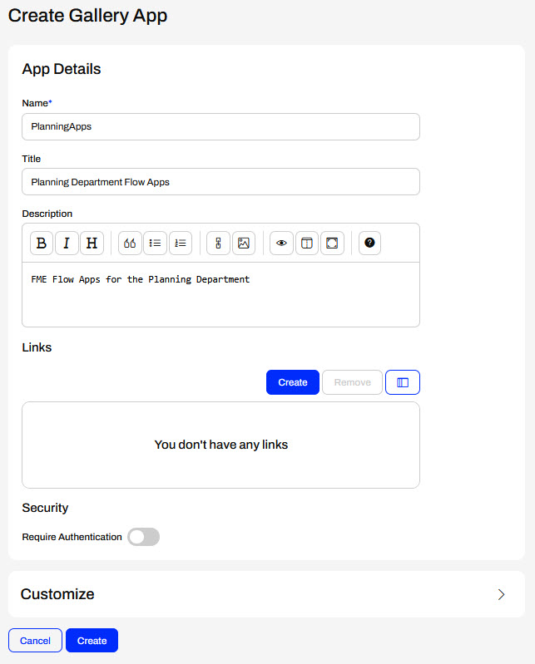This screenshot has width=535, height=664.
Task: Click into the Name input field
Action: click(220, 127)
